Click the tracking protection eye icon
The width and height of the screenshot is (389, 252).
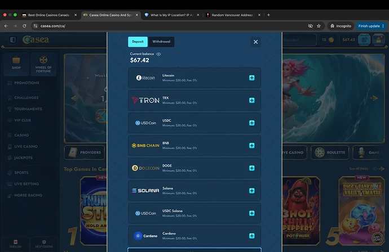point(311,26)
